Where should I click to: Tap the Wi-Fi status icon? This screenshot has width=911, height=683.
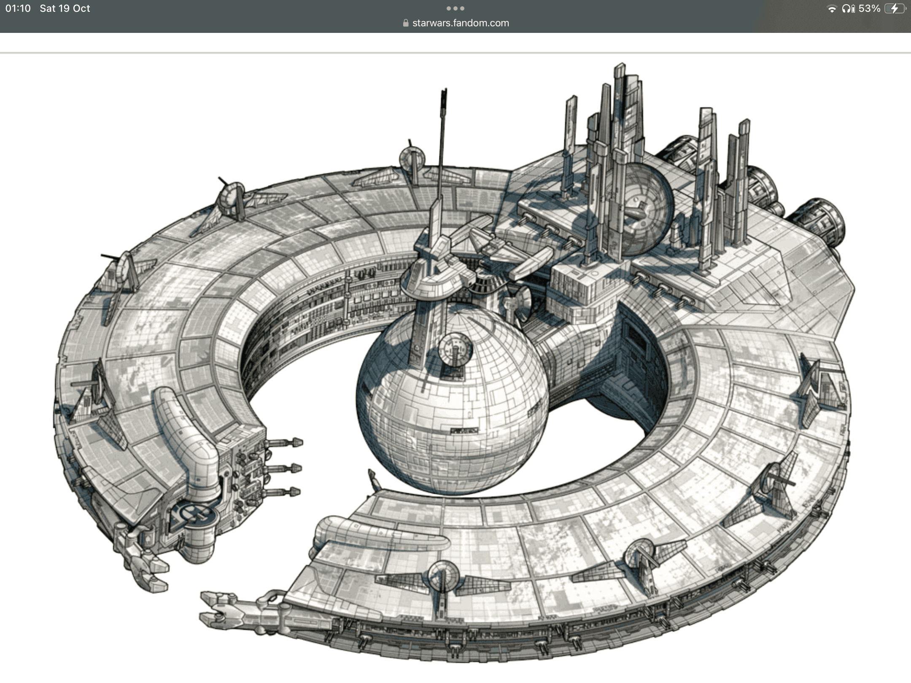click(832, 9)
